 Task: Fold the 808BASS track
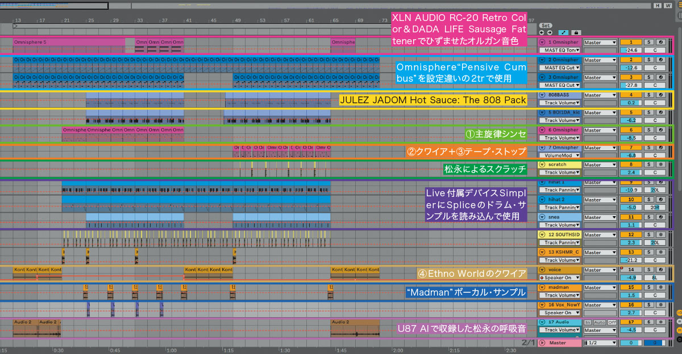[542, 95]
